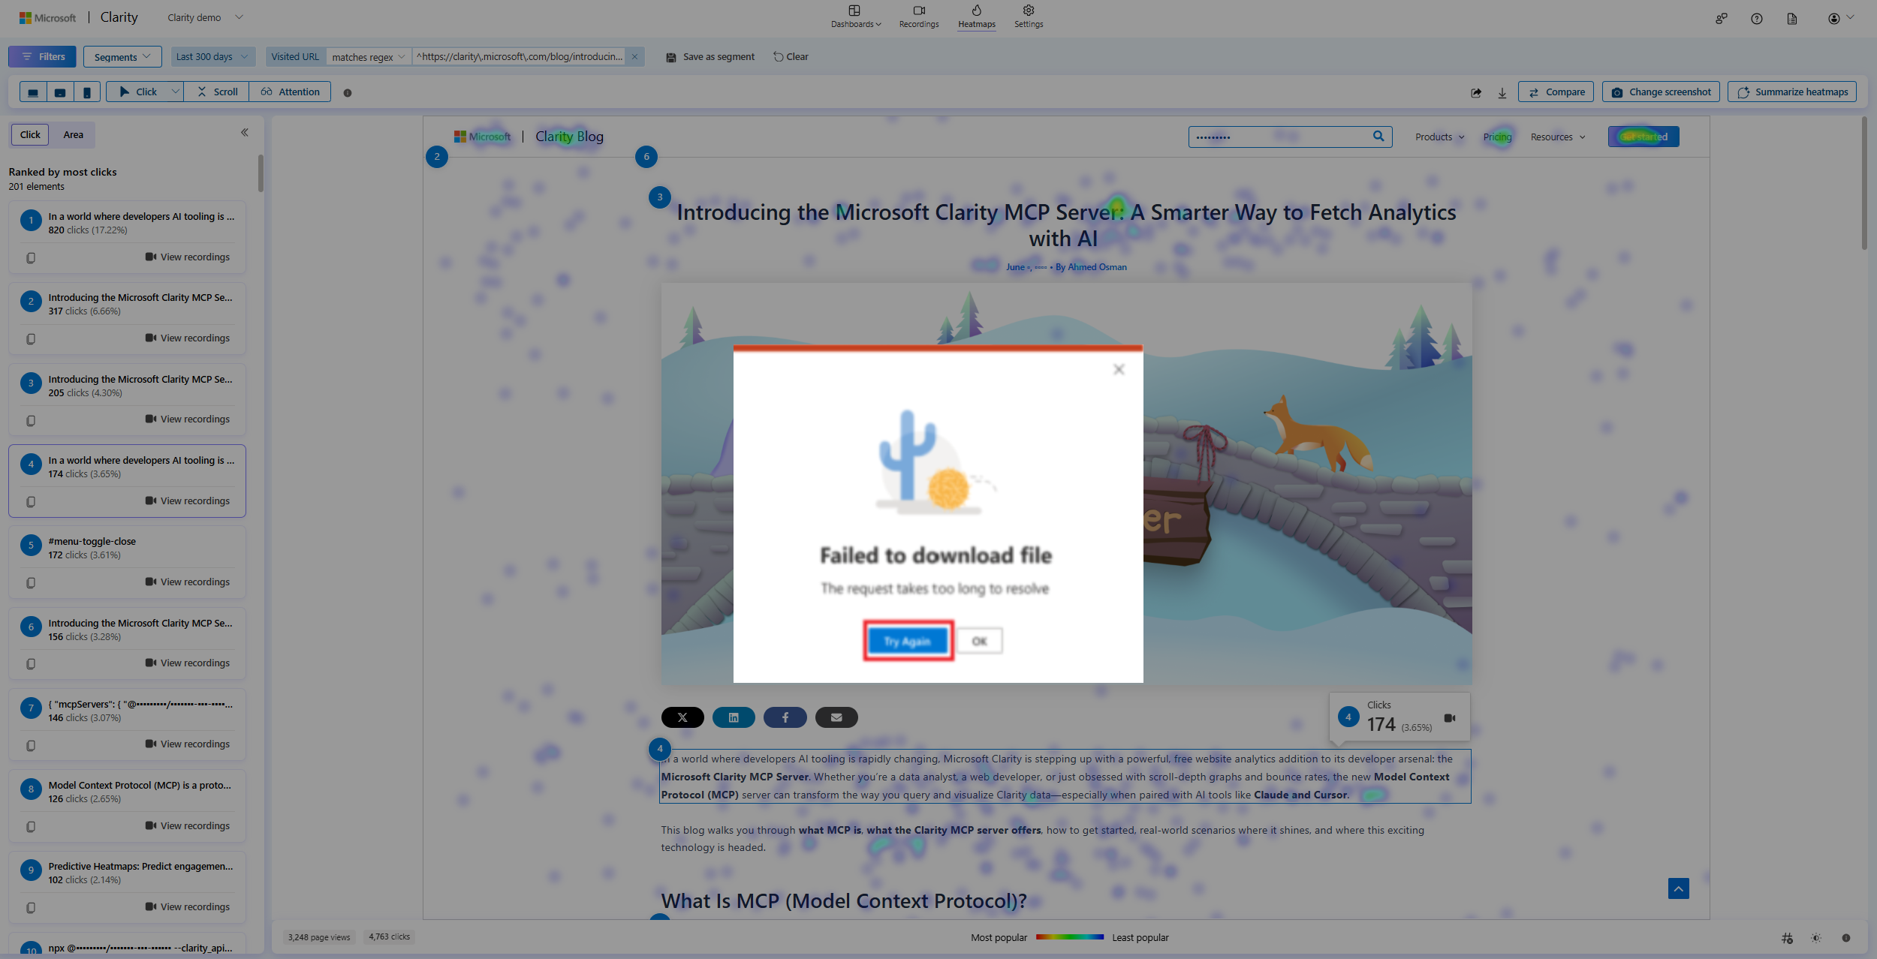The height and width of the screenshot is (959, 1877).
Task: Download the heatmap
Action: (1502, 92)
